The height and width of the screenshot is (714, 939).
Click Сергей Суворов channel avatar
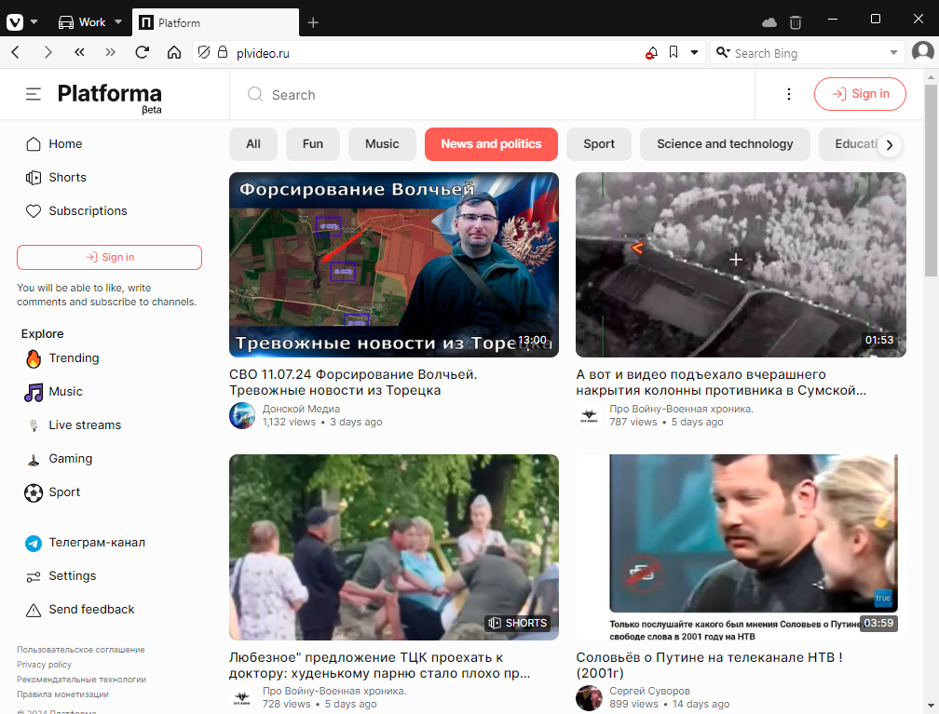click(590, 698)
